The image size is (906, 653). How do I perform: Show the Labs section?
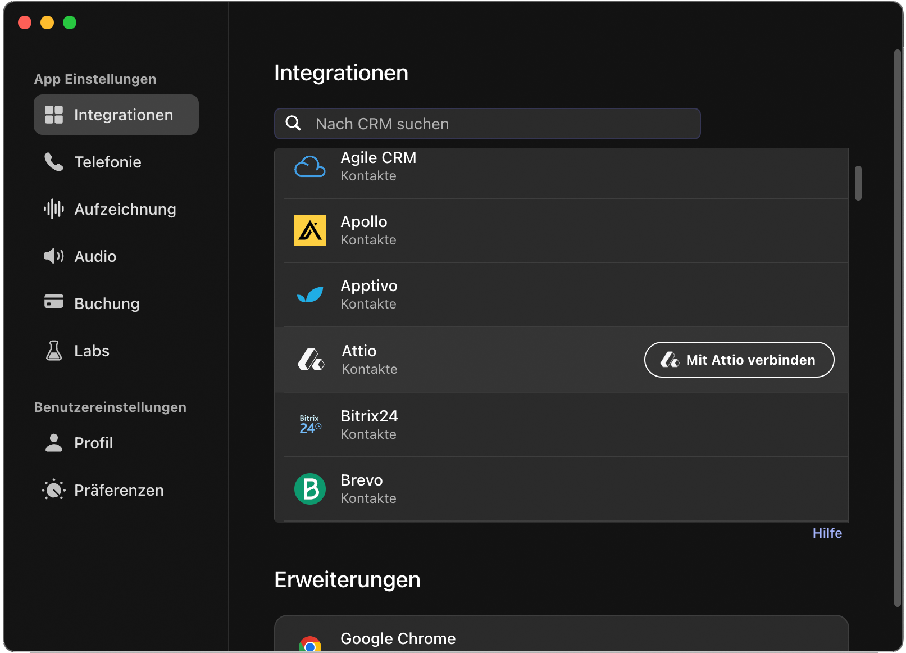[116, 351]
